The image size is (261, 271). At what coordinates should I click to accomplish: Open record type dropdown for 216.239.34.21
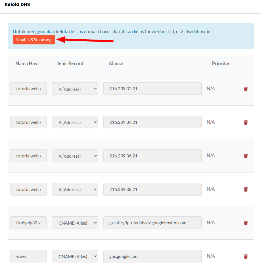[75, 122]
